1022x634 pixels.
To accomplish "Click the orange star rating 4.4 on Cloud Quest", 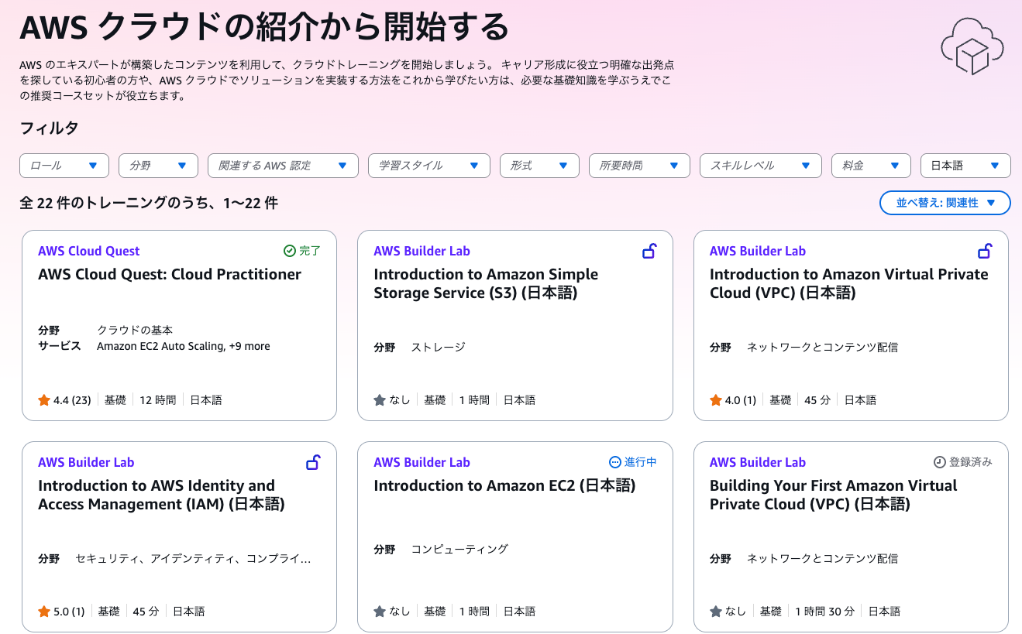I will coord(44,400).
